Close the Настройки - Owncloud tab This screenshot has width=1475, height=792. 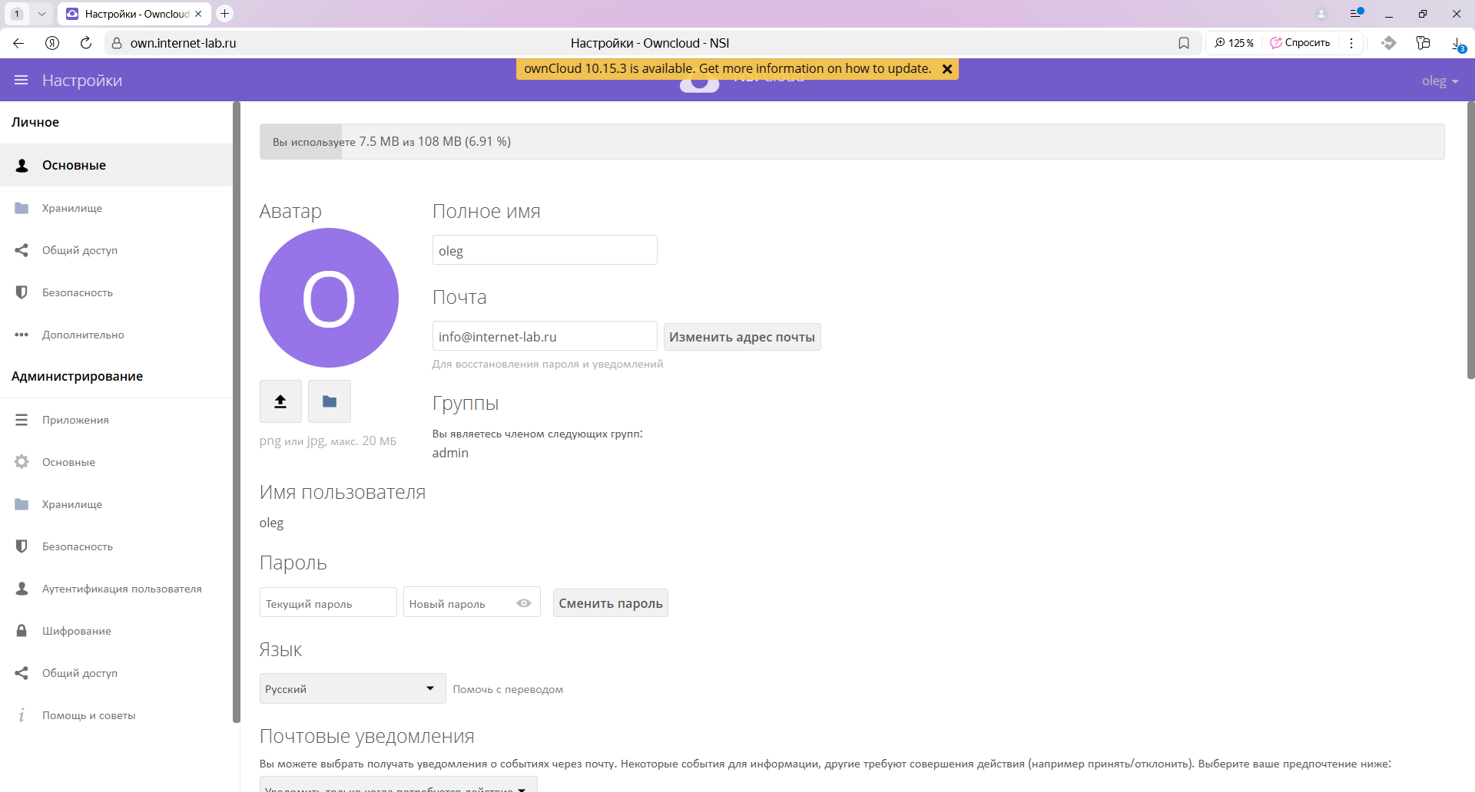[x=198, y=14]
